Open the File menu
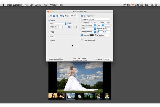The image size is (160, 107). pos(26,5)
